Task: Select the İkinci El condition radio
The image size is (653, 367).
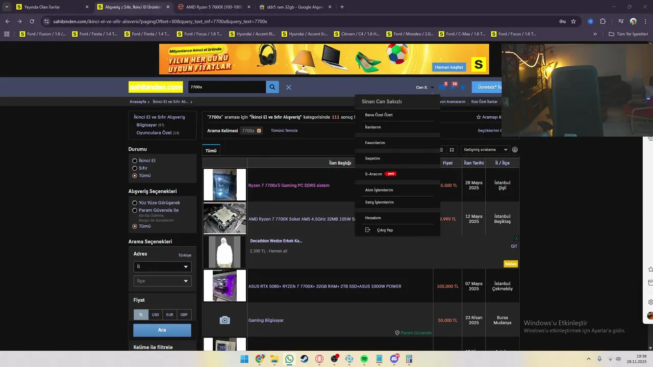Action: tap(135, 161)
